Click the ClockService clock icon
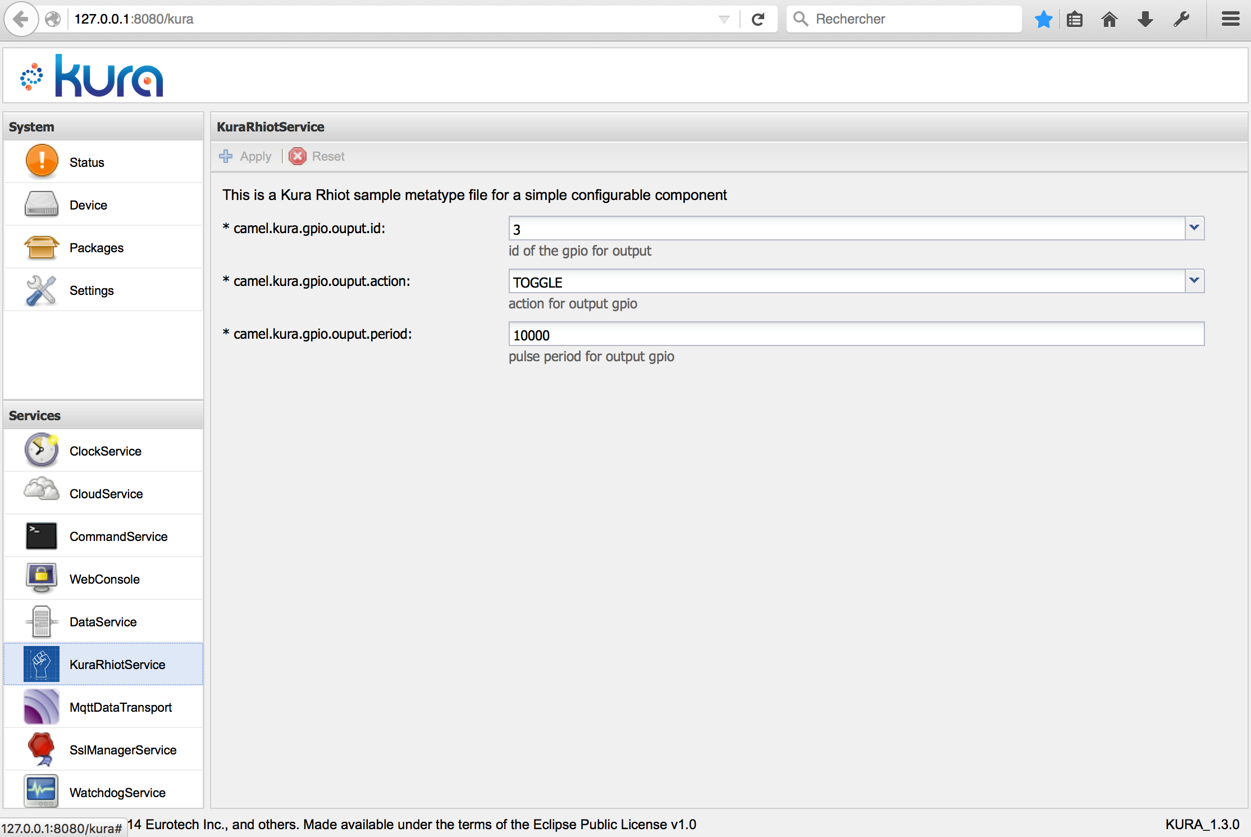Screen dimensions: 1251x837 (x=42, y=451)
